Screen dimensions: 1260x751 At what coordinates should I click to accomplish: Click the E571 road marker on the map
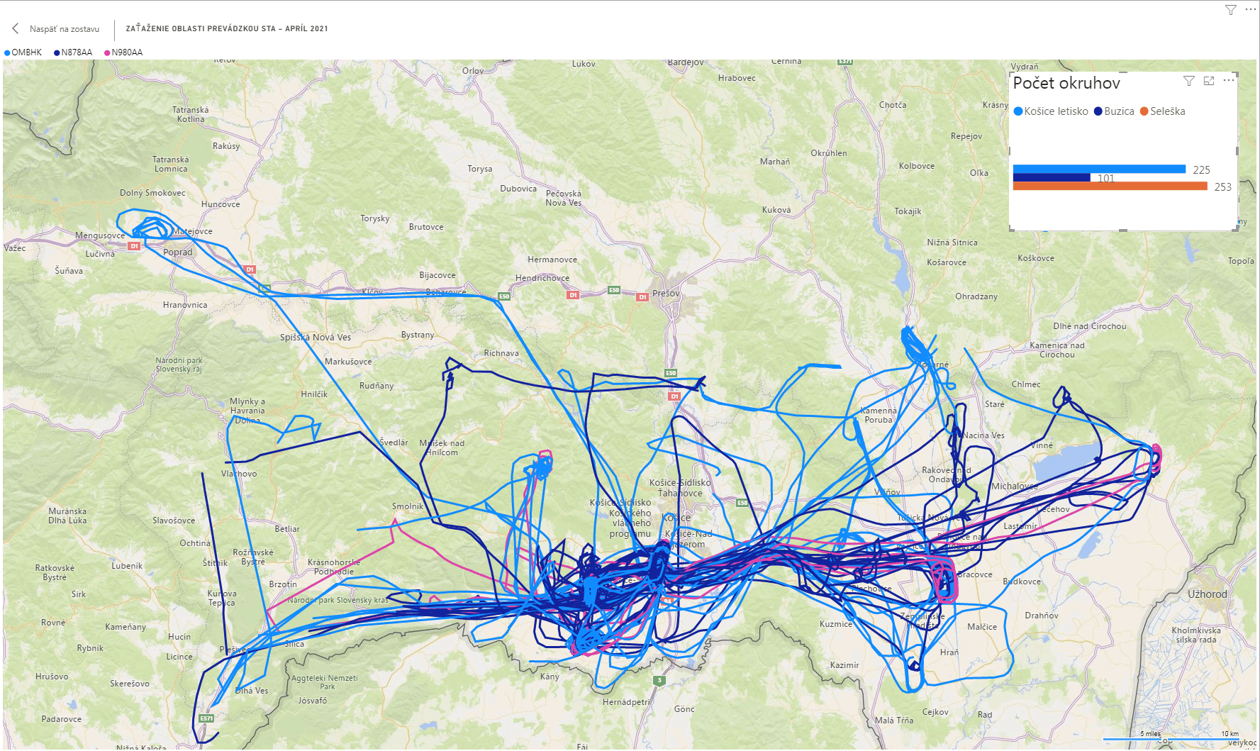206,718
